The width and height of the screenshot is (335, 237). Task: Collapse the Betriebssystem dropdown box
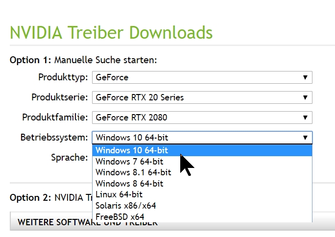point(202,138)
